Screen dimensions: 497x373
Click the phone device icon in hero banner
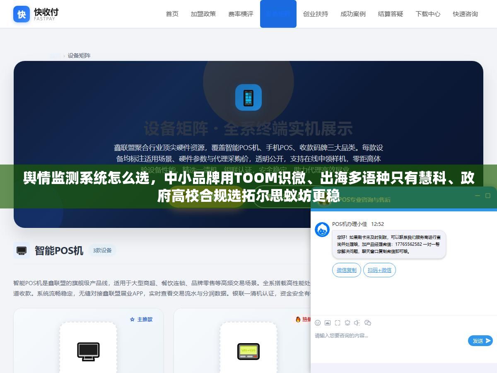(x=248, y=97)
